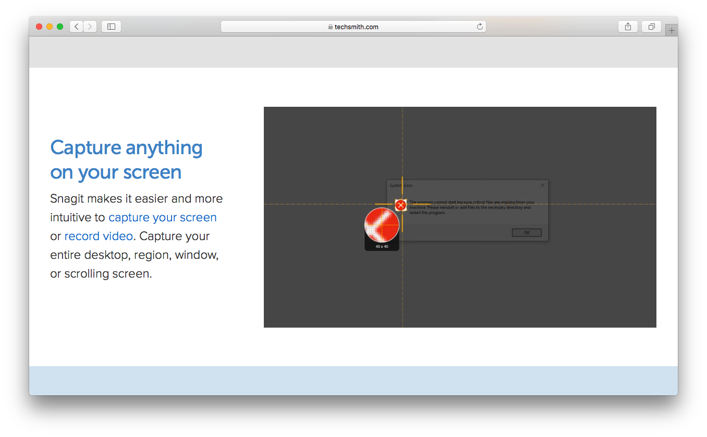Click the Snagit capture demo image
Image resolution: width=707 pixels, height=437 pixels.
[x=460, y=217]
